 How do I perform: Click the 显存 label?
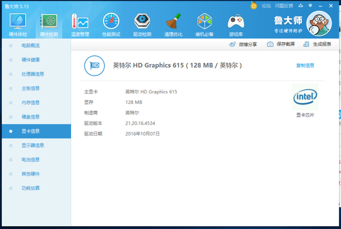point(89,102)
